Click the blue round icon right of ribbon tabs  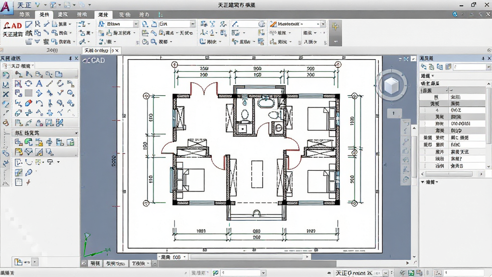click(455, 14)
